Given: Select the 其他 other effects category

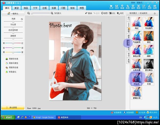Looking at the screenshot, I should (x=129, y=61).
